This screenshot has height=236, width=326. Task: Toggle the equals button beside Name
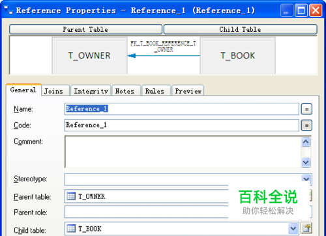coord(306,109)
